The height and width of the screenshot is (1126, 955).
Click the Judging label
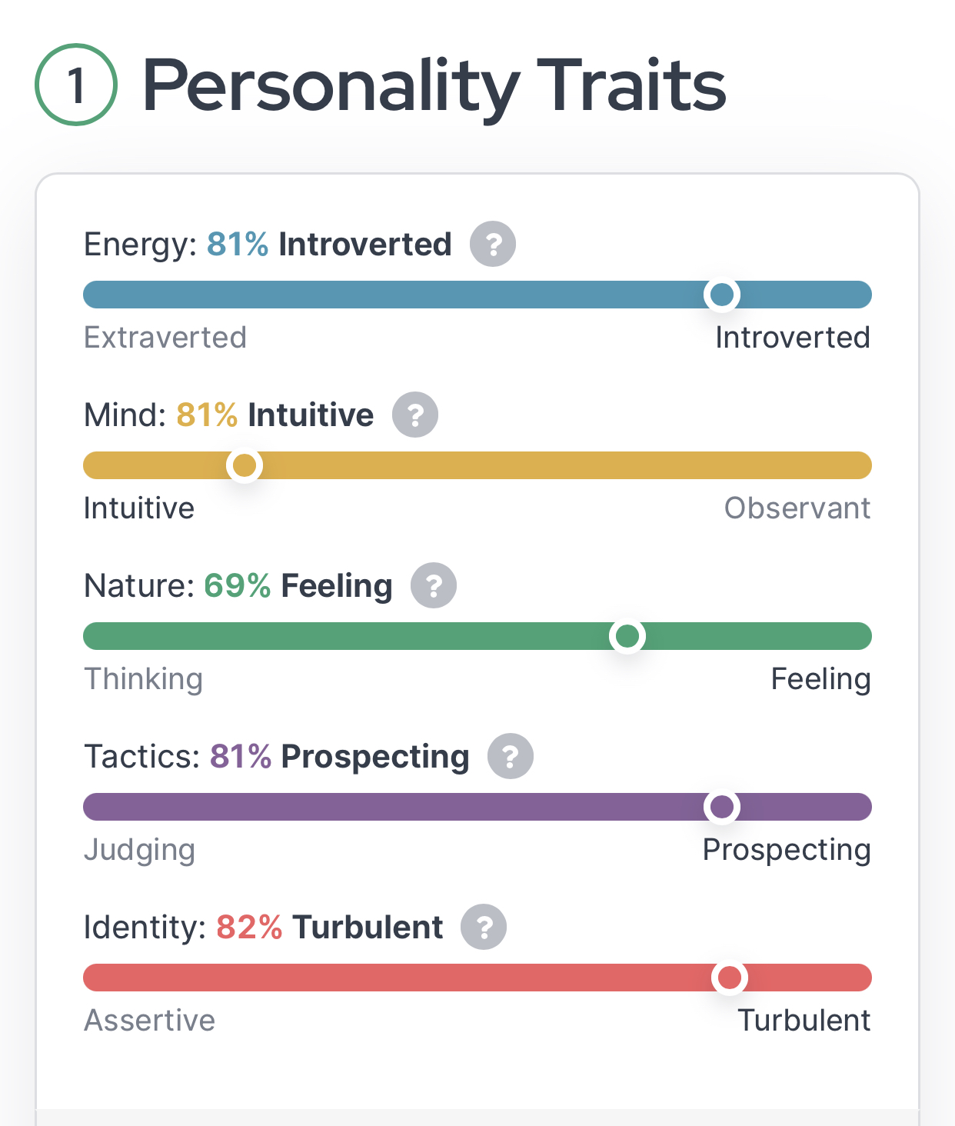139,850
